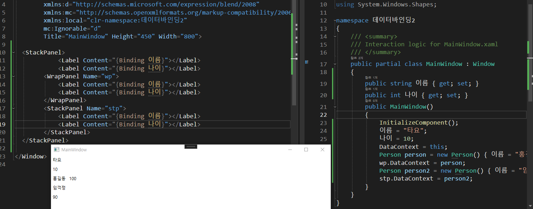
Task: Collapse the StackPanel region at line 10
Action: [14, 52]
